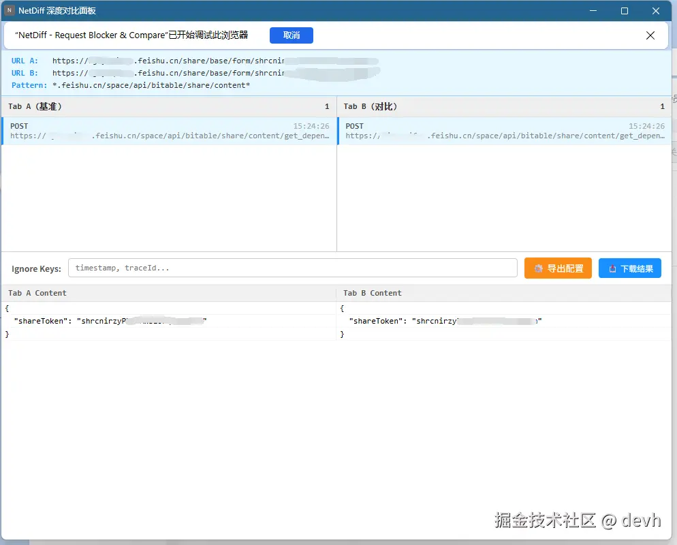The height and width of the screenshot is (545, 677).
Task: Select the POST request in Tab B list
Action: [x=504, y=131]
